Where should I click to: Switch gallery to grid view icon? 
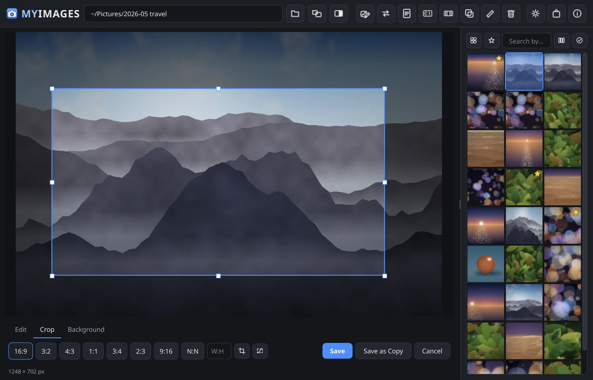click(473, 40)
